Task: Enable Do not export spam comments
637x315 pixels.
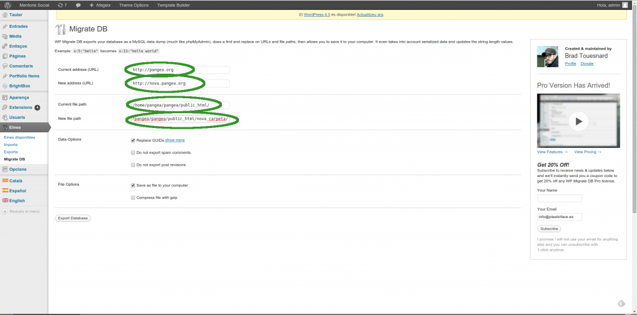Action: (133, 153)
